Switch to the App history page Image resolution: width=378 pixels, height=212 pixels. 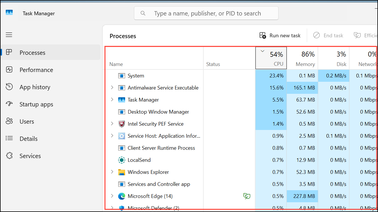[x=51, y=87]
